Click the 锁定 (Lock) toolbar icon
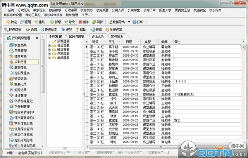This screenshot has height=158, width=248. click(11, 22)
